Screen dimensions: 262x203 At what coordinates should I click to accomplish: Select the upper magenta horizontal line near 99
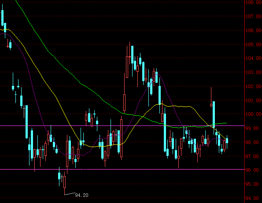[x=122, y=125]
